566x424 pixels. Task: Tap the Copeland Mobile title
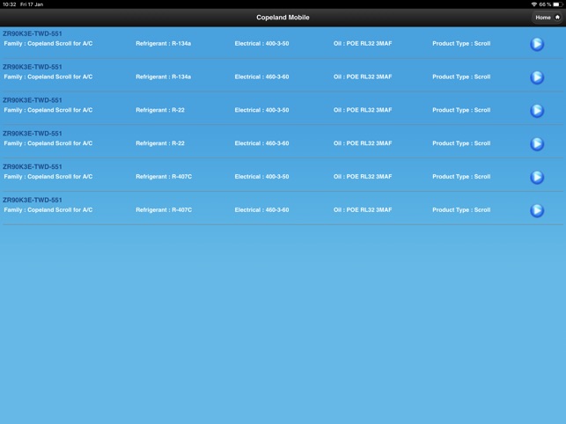click(x=283, y=18)
